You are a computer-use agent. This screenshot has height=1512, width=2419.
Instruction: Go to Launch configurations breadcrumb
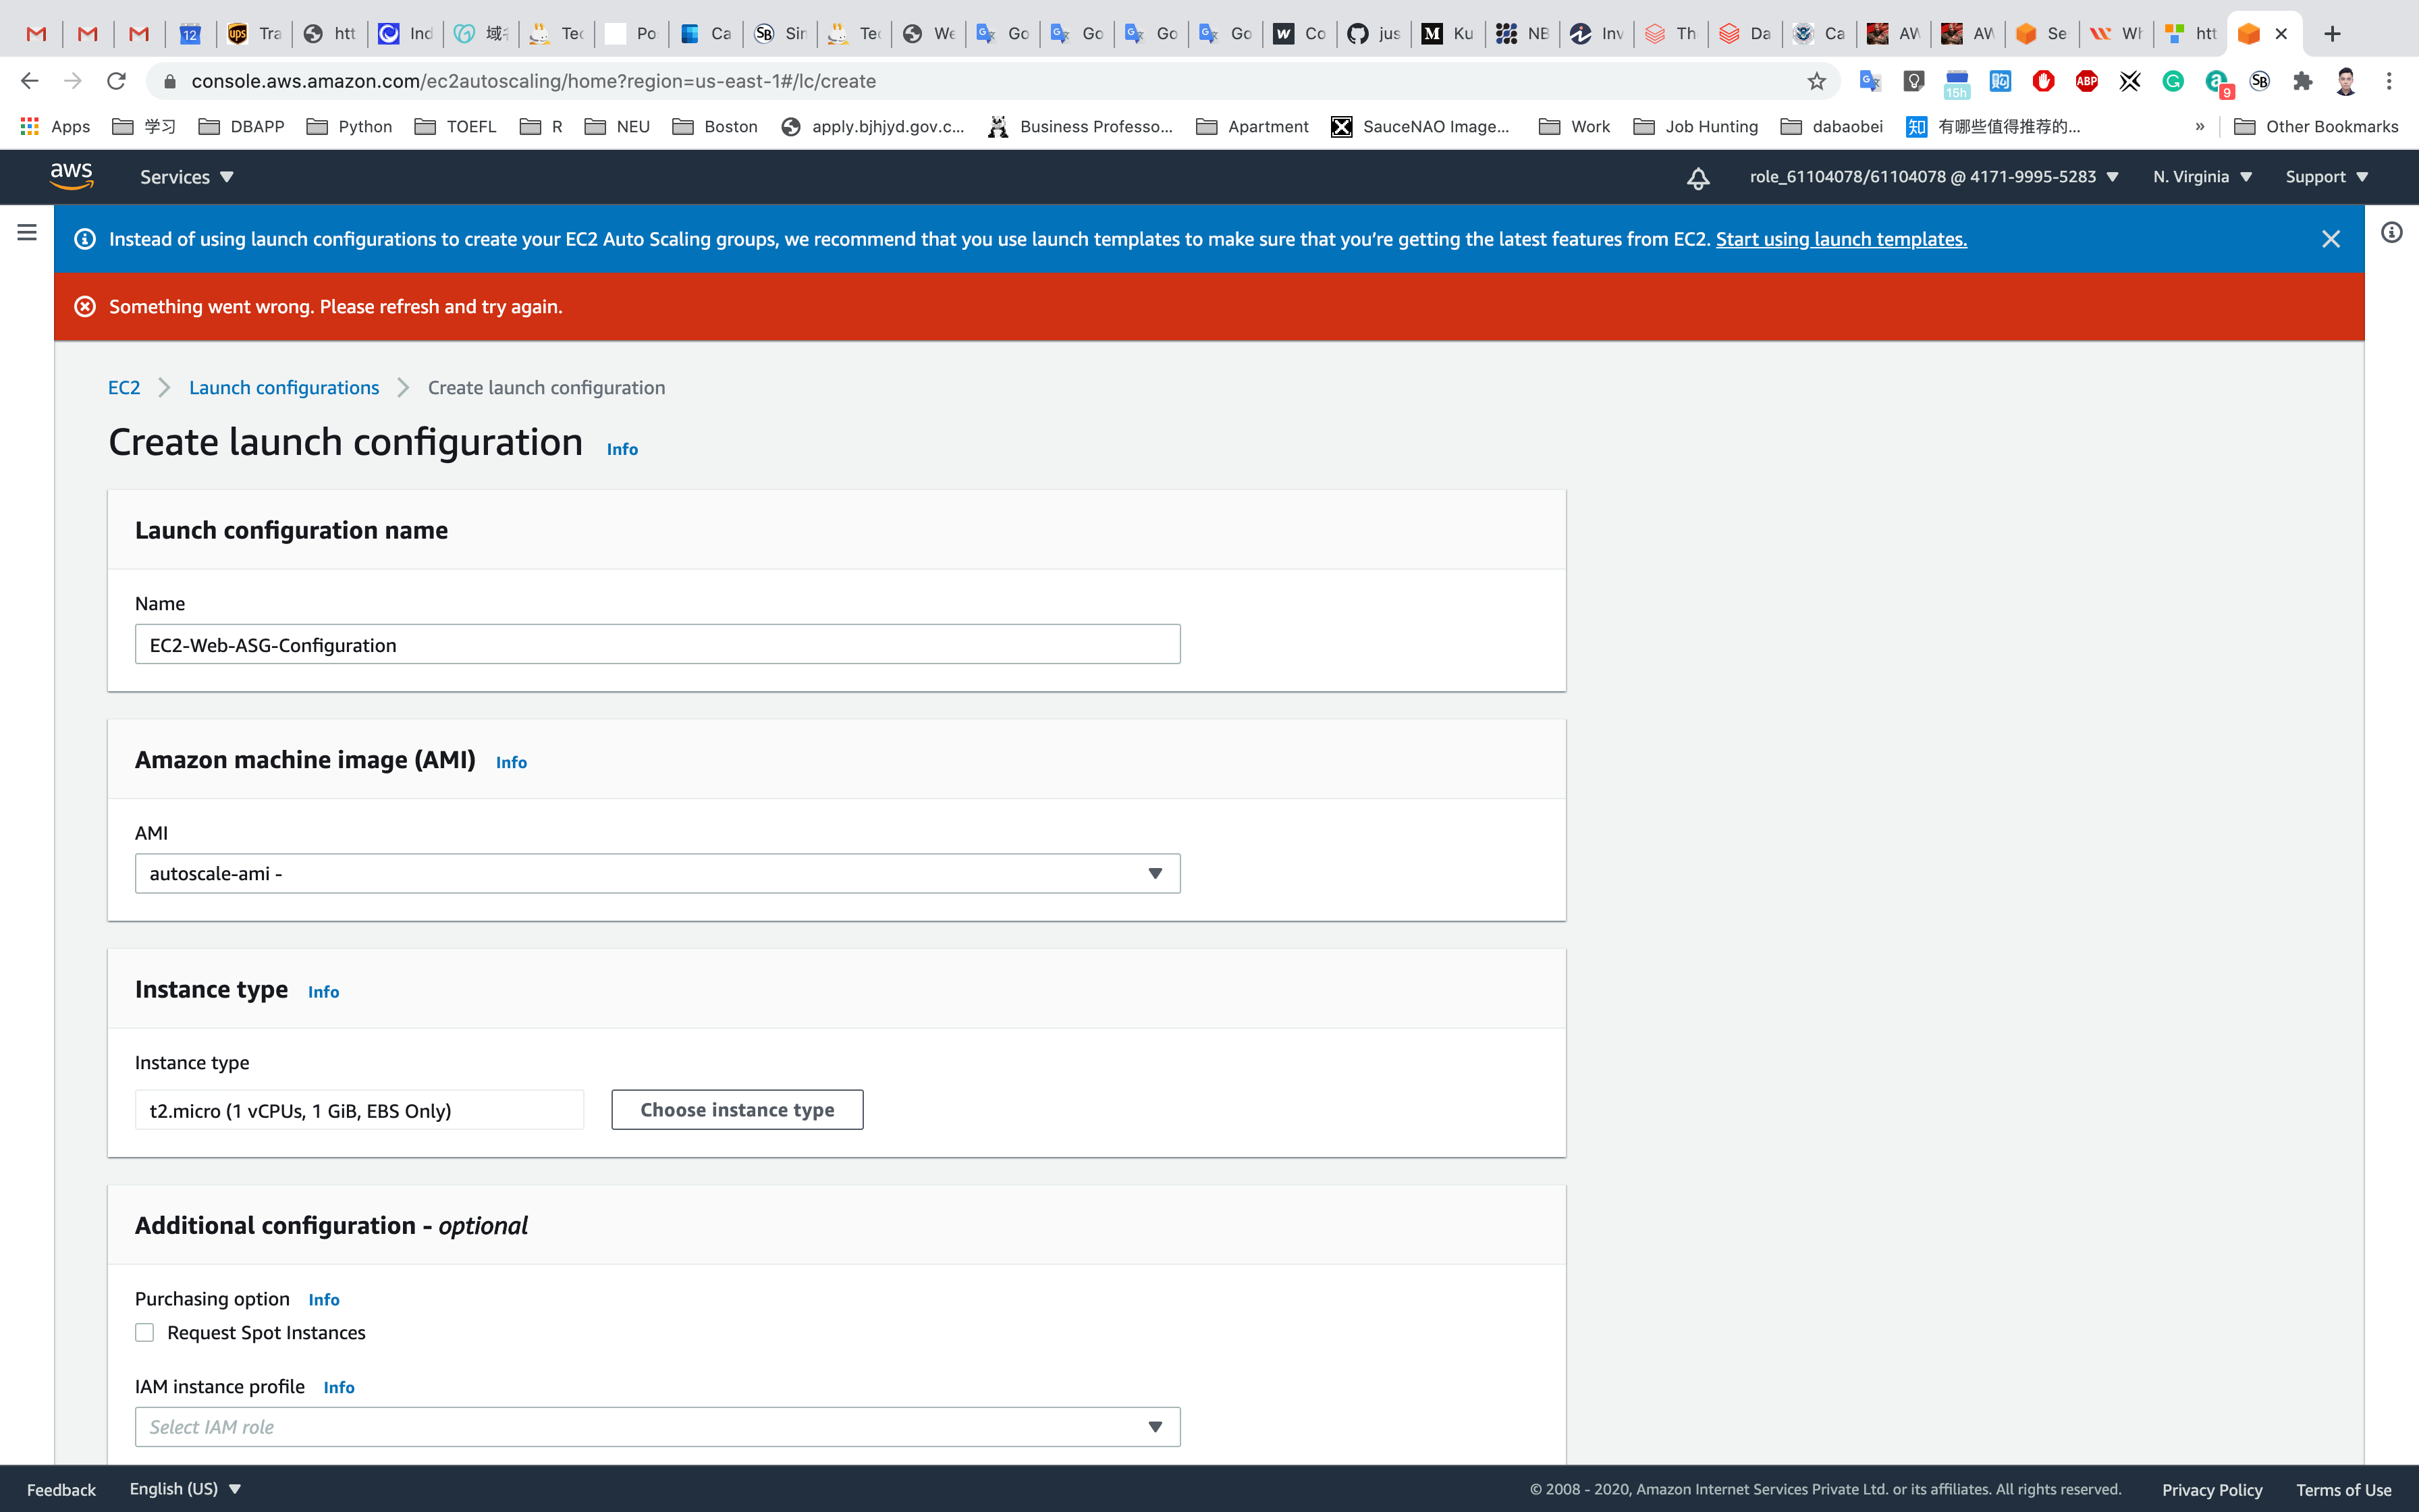(284, 388)
